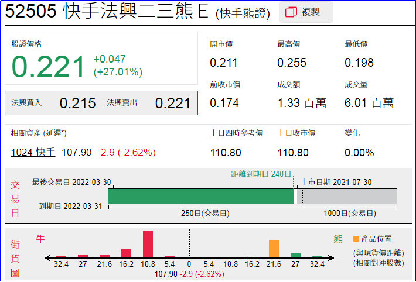Image resolution: width=416 pixels, height=282 pixels.
Task: Click the 距離到期日 240日 marker label
Action: coord(261,174)
